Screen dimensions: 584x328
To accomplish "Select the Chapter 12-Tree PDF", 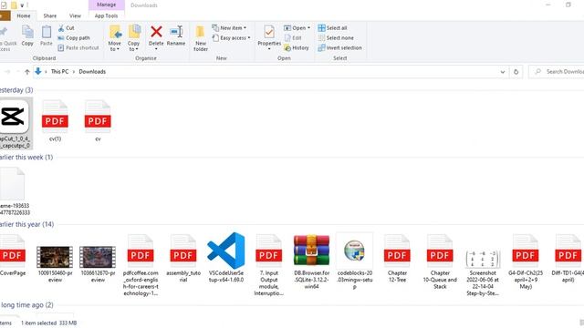I will coord(397,258).
